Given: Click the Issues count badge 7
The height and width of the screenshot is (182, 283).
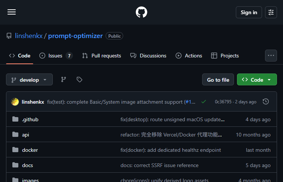Looking at the screenshot, I should 69,56.
